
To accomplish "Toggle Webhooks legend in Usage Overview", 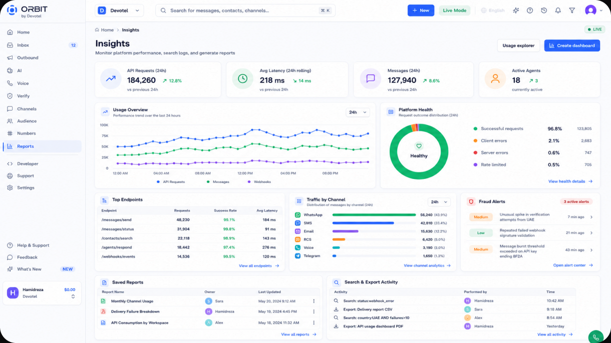I will point(259,182).
